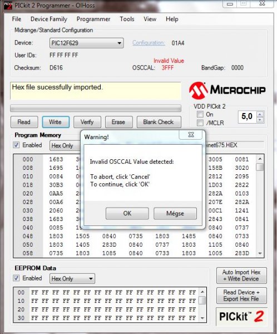Click the Blank Check button

(x=159, y=122)
